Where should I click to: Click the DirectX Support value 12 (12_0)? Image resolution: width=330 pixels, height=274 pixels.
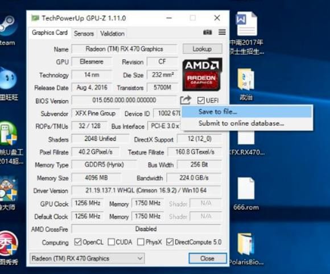coord(200,139)
